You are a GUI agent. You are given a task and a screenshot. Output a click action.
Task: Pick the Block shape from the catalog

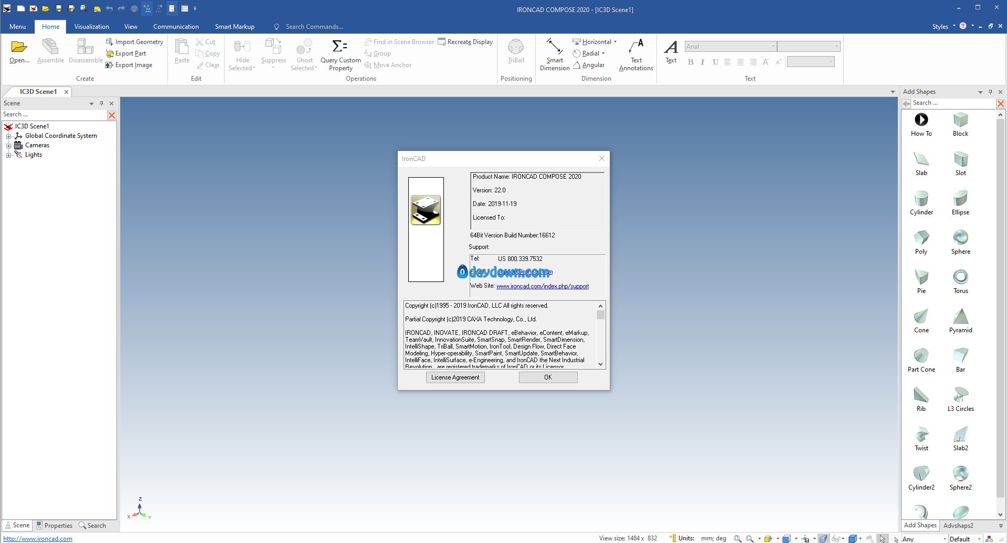click(x=960, y=124)
